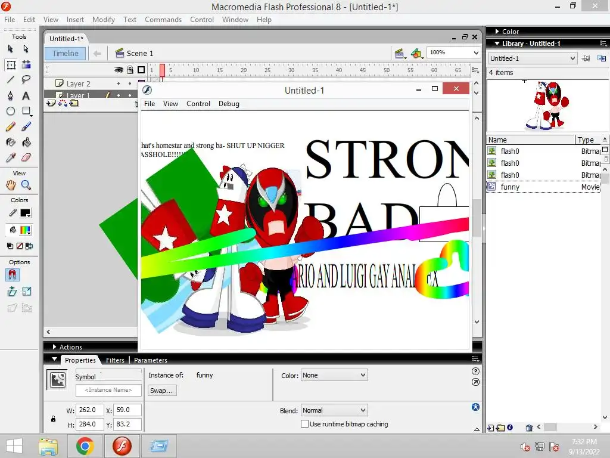
Task: Click the Scale option icon
Action: (x=27, y=292)
